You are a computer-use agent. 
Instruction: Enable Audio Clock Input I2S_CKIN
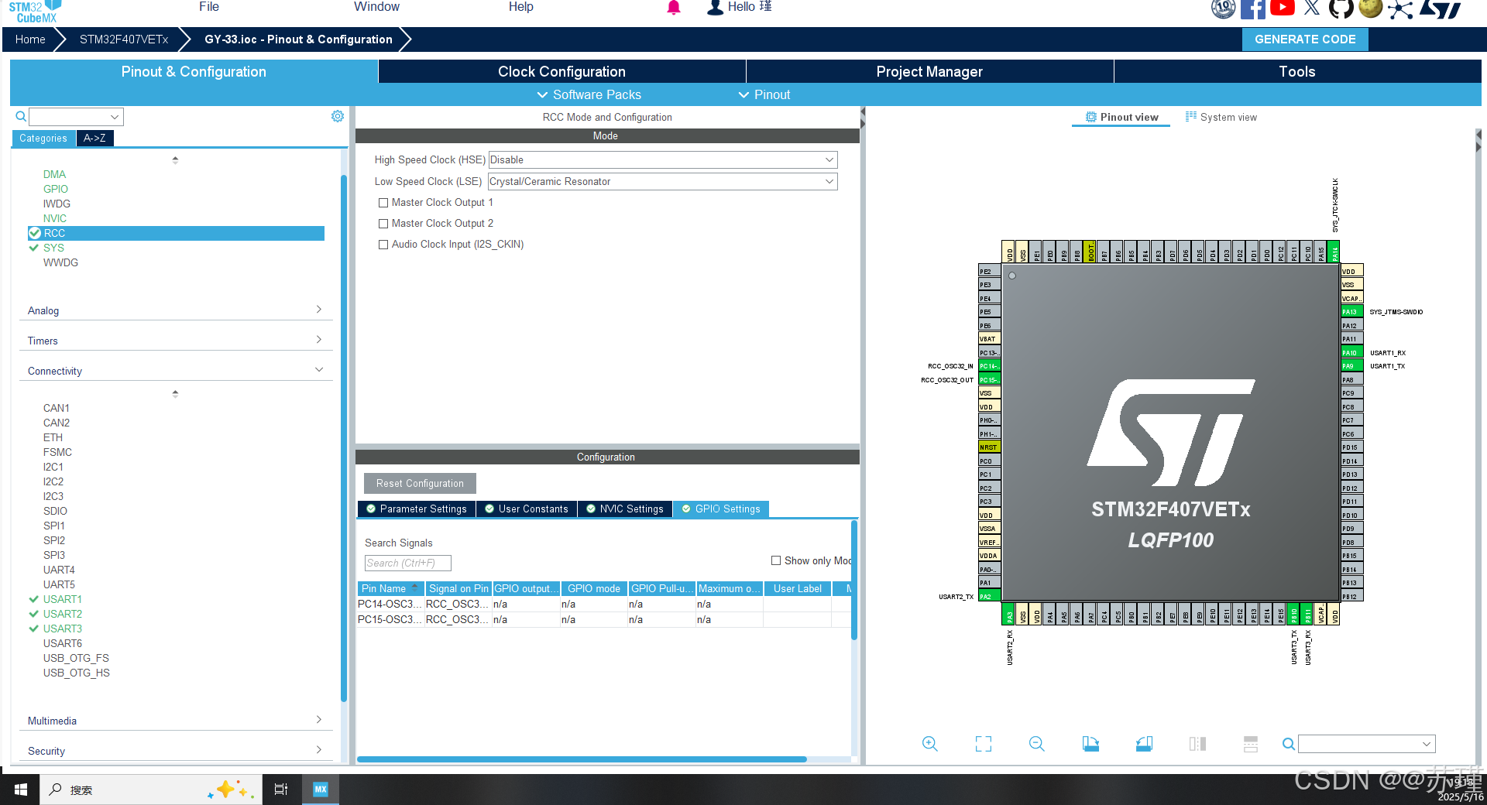[383, 244]
